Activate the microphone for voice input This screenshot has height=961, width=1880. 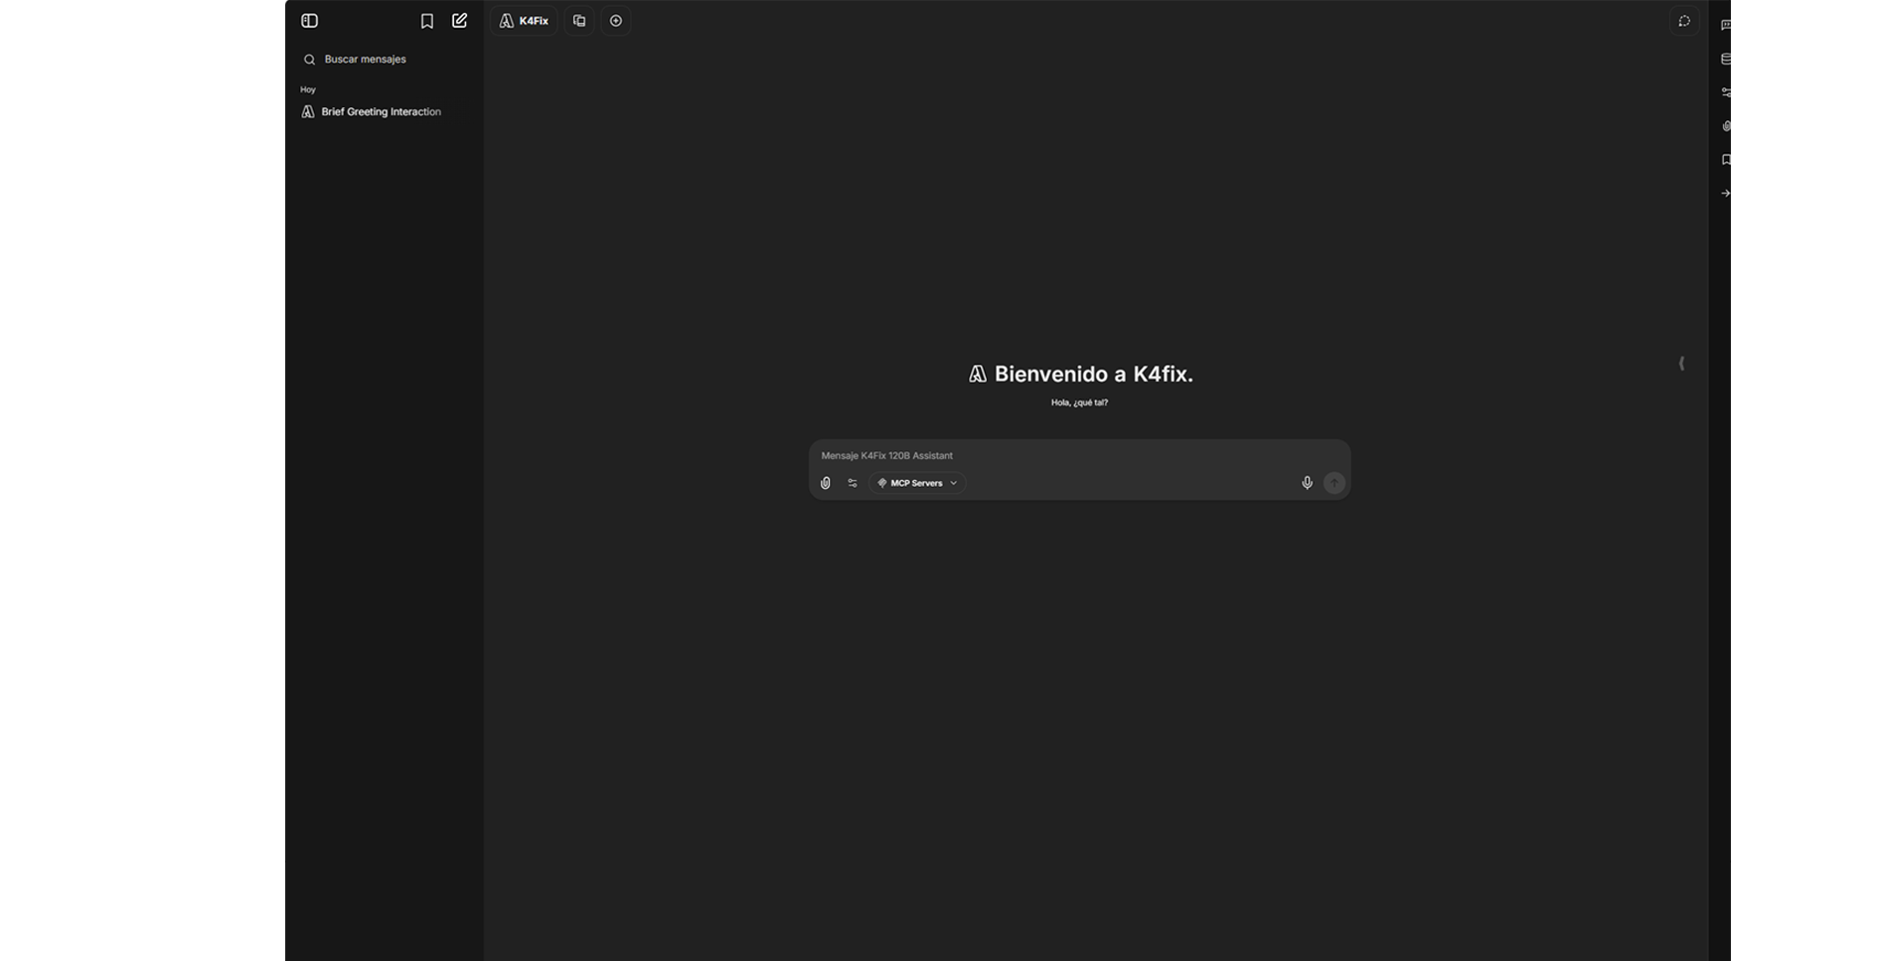pos(1308,483)
